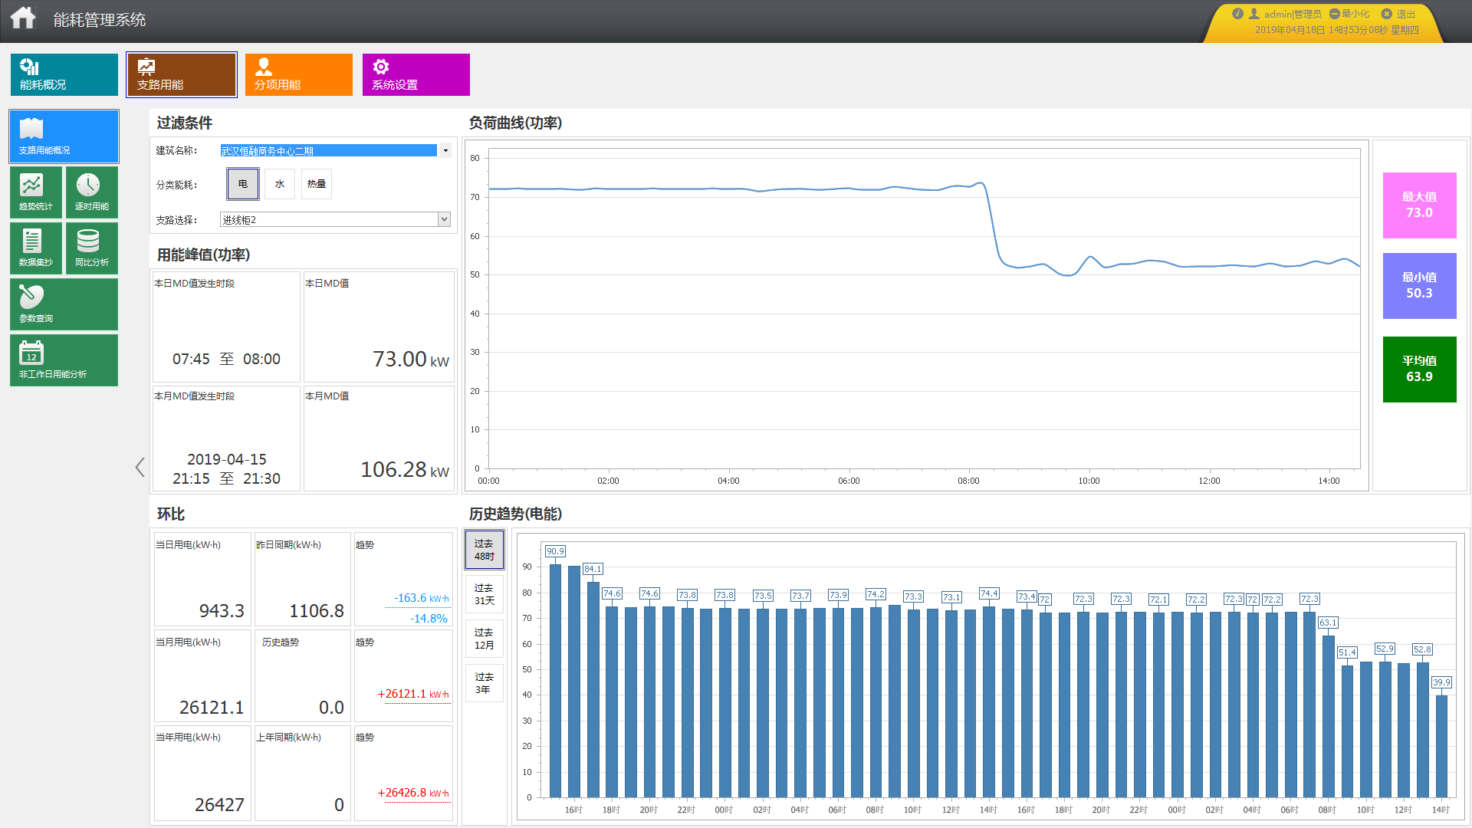Viewport: 1472px width, 828px height.
Task: Show history for 过去31天
Action: click(x=484, y=594)
